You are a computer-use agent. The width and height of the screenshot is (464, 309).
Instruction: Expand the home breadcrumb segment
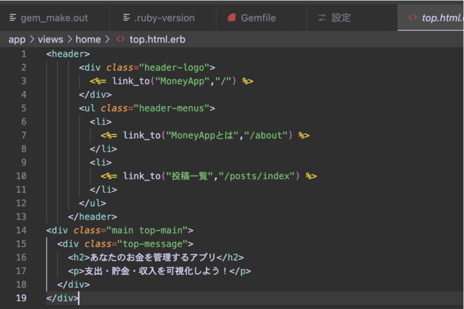pyautogui.click(x=88, y=39)
